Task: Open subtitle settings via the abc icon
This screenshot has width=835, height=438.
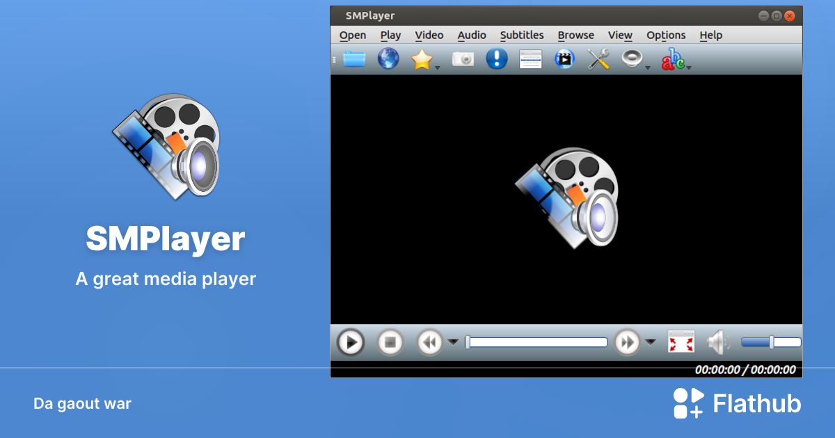Action: pyautogui.click(x=674, y=59)
